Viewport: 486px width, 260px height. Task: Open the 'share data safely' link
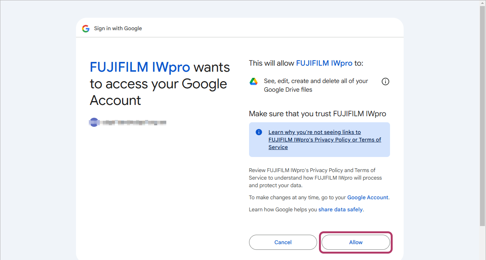coord(340,209)
